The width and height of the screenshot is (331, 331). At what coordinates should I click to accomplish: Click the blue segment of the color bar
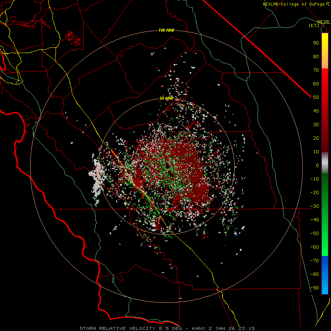tap(325, 275)
